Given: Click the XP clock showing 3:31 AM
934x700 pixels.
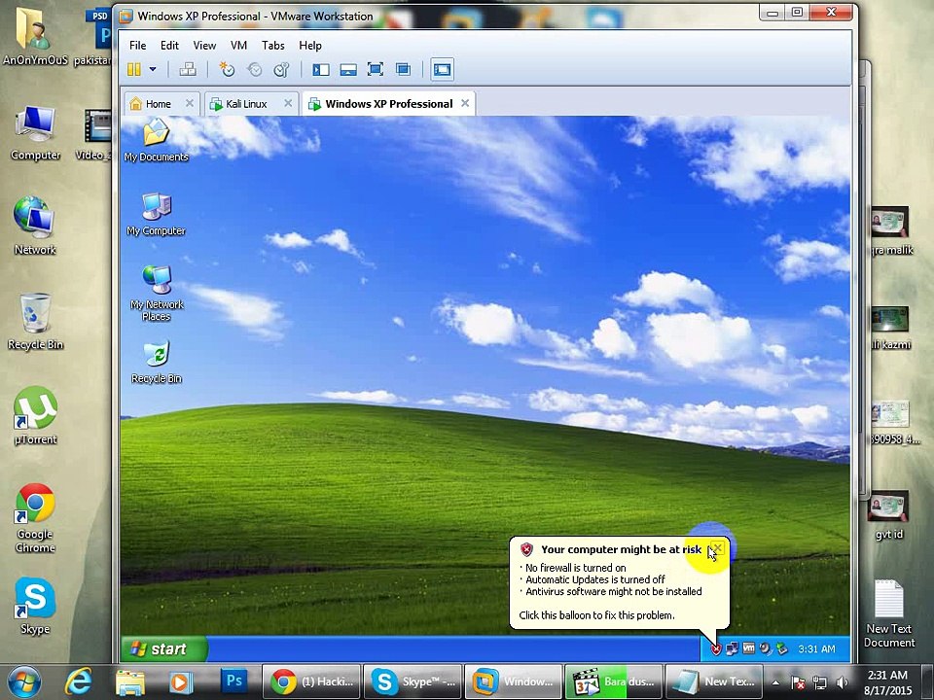Looking at the screenshot, I should [816, 648].
